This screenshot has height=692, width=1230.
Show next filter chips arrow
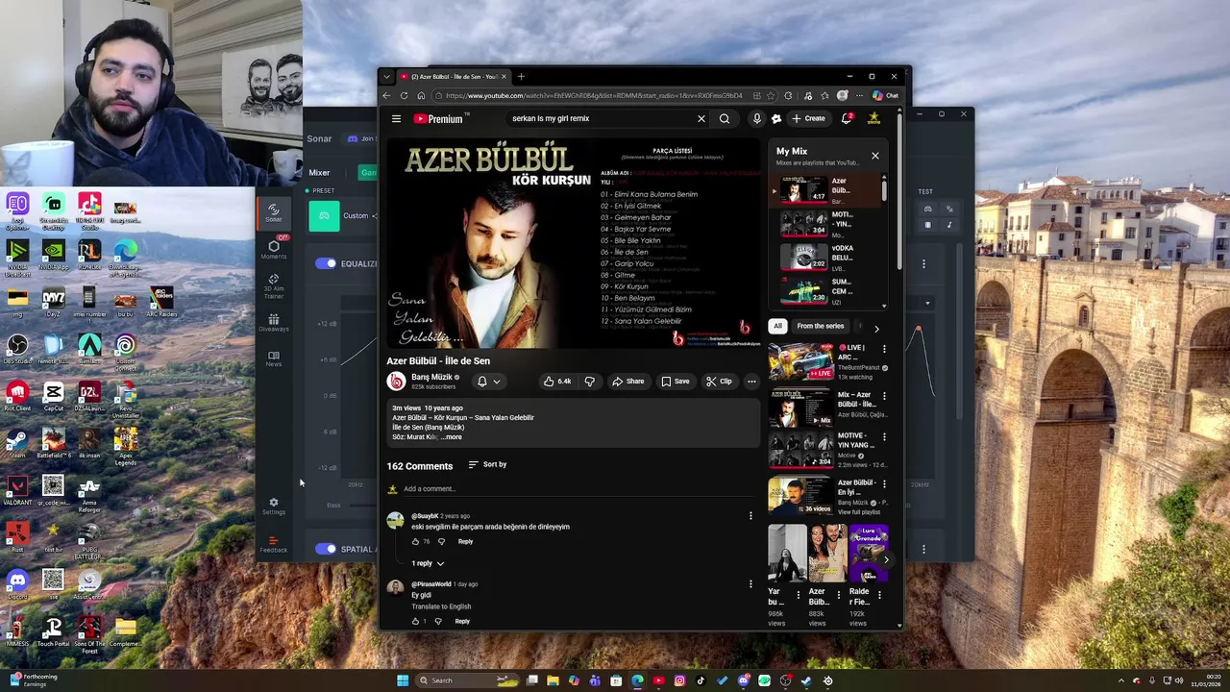click(x=876, y=328)
